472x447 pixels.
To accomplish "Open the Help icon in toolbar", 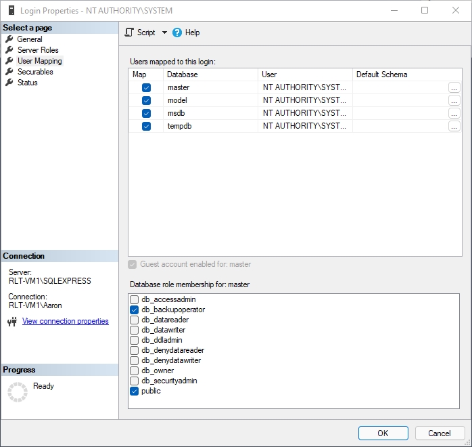I will 177,33.
